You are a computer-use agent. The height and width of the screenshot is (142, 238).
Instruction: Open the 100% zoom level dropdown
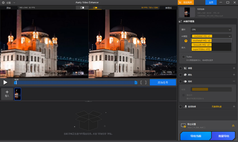pos(171,72)
